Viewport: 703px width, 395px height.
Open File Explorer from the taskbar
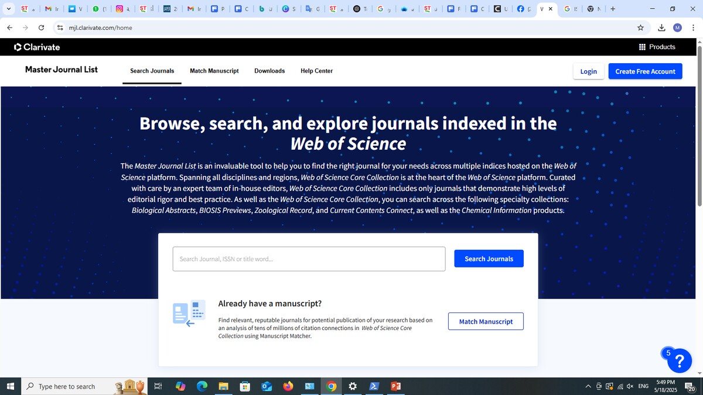tap(223, 386)
